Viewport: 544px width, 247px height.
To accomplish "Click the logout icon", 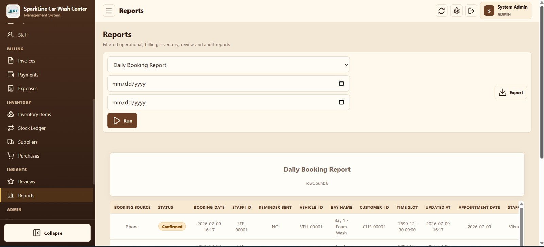I will point(471,11).
